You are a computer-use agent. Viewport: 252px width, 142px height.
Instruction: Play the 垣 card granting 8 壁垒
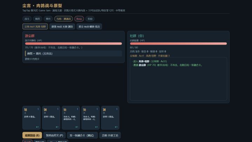(31, 118)
